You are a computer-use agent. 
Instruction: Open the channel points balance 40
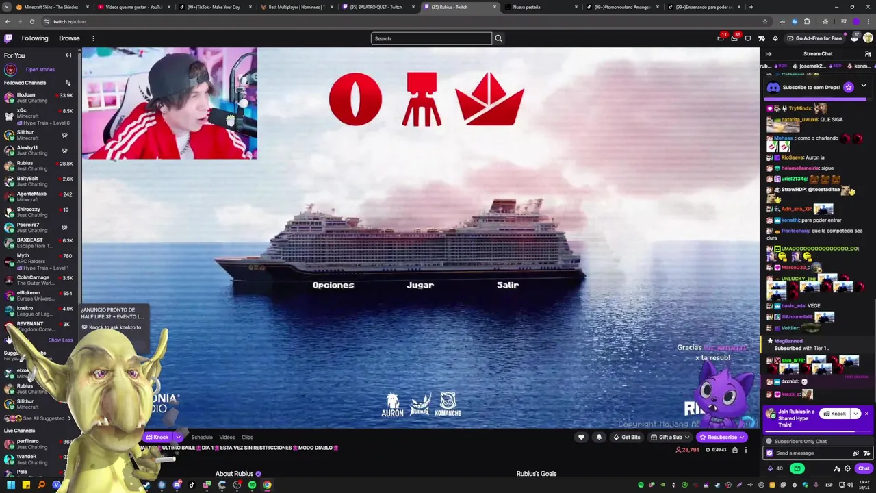tap(775, 468)
